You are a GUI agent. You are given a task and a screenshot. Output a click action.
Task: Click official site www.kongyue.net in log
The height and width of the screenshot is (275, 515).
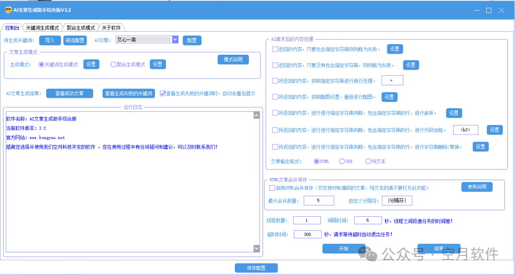tap(47, 137)
